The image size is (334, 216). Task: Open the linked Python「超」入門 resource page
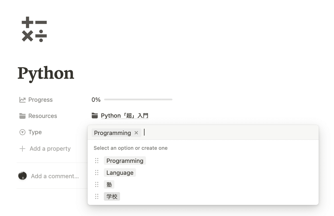125,116
